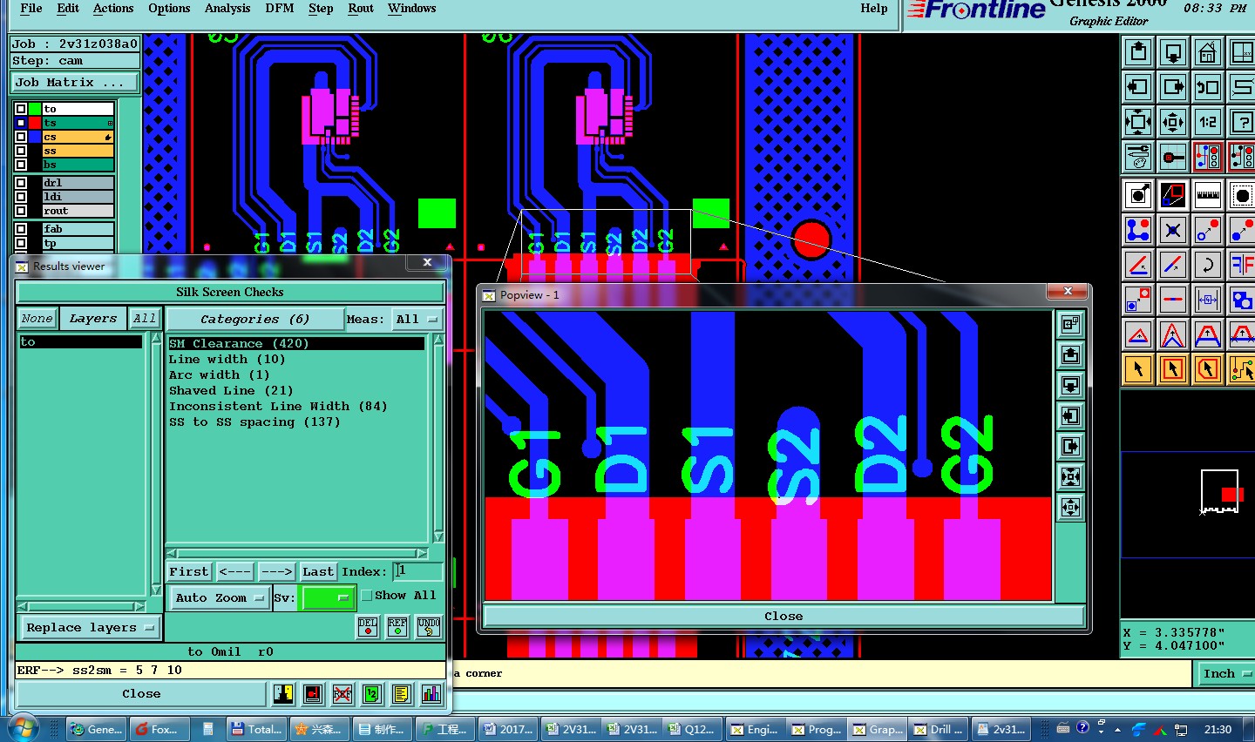The image size is (1255, 742).
Task: Click the Popview pan right icon
Action: pos(1071,446)
